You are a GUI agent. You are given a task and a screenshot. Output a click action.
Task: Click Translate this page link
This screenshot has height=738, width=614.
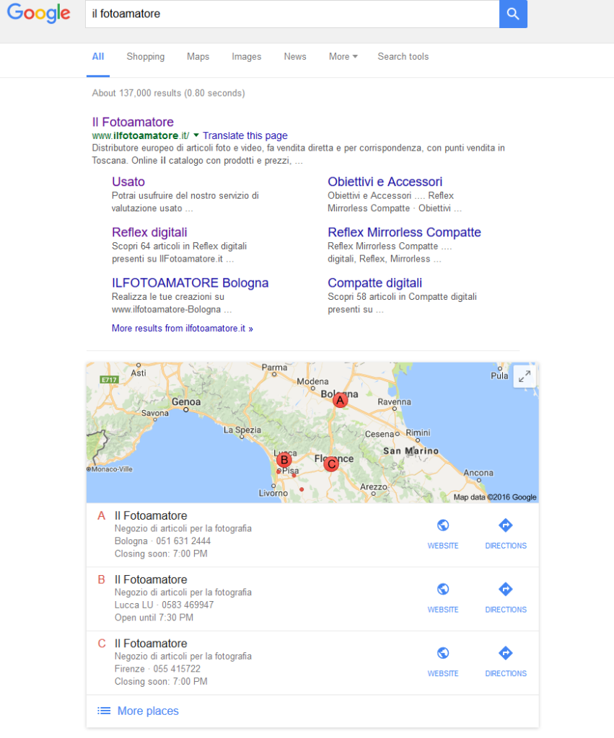(245, 135)
